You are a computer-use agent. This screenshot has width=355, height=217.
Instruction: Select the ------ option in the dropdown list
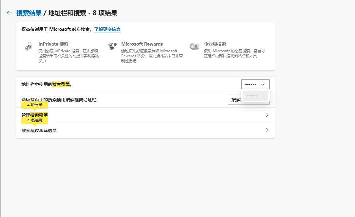[255, 96]
